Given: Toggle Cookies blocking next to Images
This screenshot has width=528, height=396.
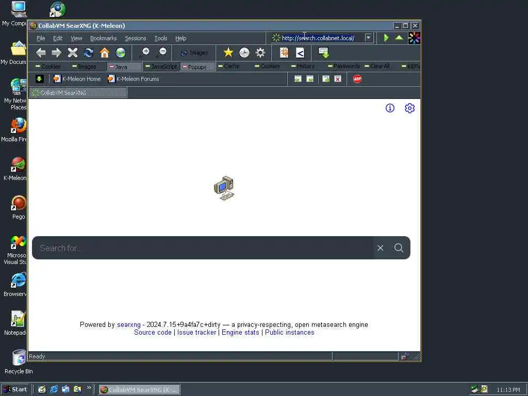Looking at the screenshot, I should tap(48, 67).
